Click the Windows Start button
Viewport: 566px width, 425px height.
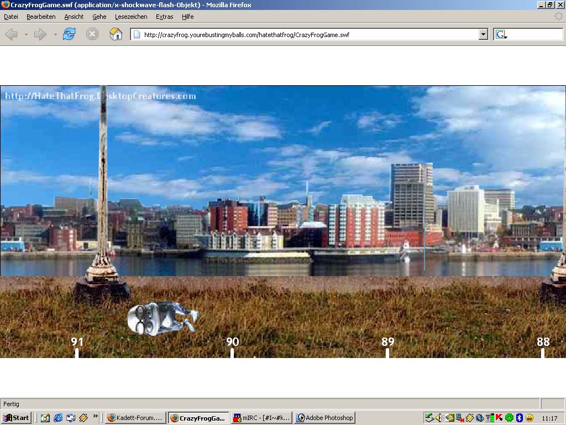pos(16,418)
